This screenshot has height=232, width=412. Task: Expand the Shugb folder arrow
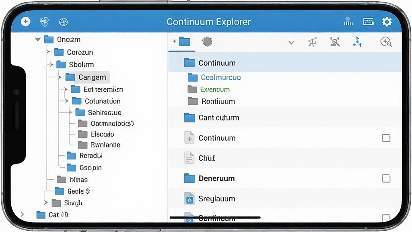pos(46,203)
